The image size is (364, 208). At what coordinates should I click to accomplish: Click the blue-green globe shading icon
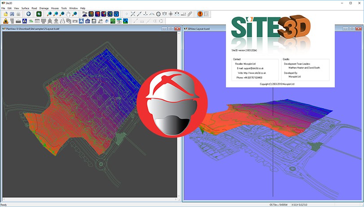110,14
